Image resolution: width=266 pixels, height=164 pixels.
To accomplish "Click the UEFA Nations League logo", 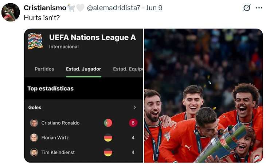I will click(x=35, y=41).
